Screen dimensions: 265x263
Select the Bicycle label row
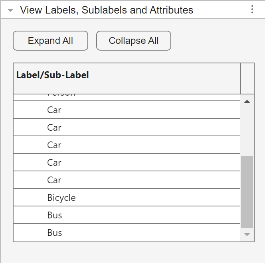127,198
